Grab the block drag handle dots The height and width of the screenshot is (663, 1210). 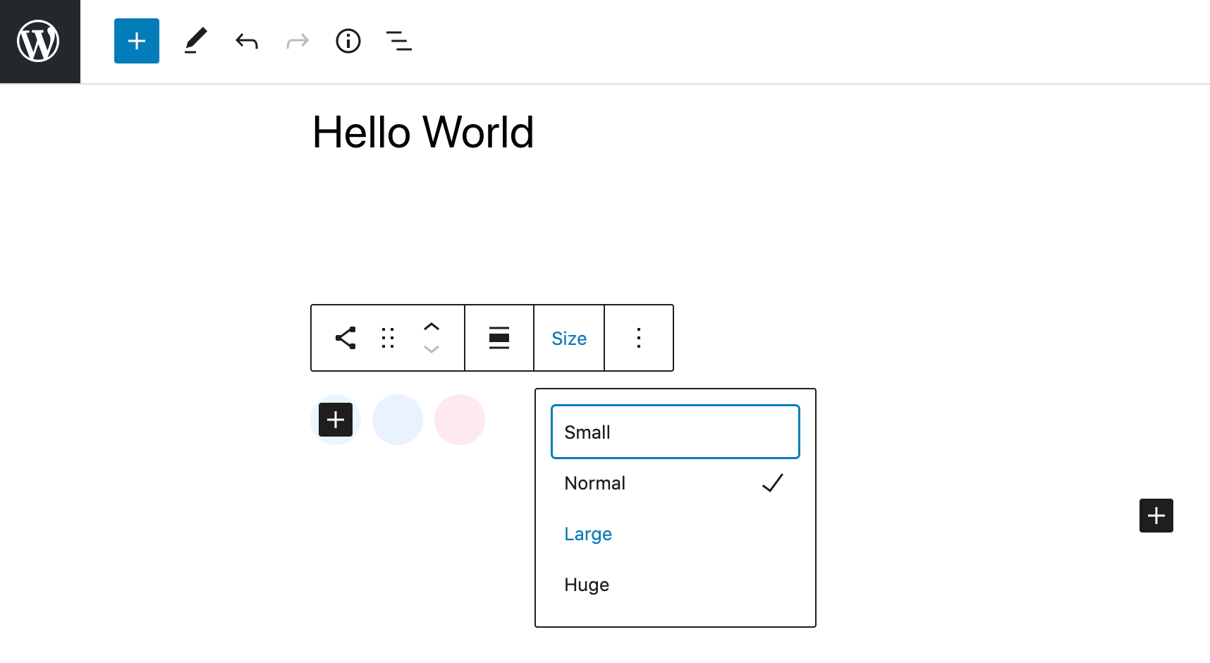[x=388, y=339]
